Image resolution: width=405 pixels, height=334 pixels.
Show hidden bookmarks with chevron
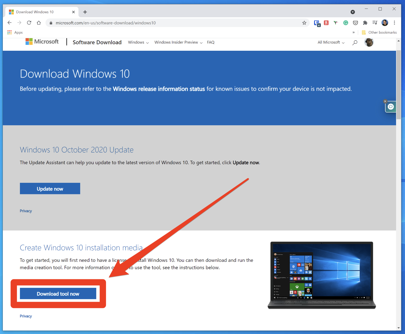coord(353,32)
